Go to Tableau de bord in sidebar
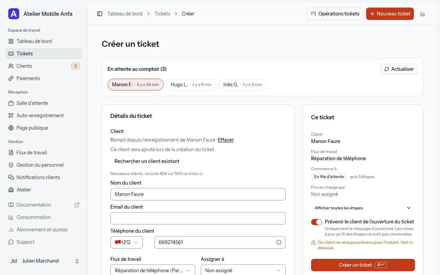Screen dimensions: 440x275 pyautogui.click(x=44, y=41)
